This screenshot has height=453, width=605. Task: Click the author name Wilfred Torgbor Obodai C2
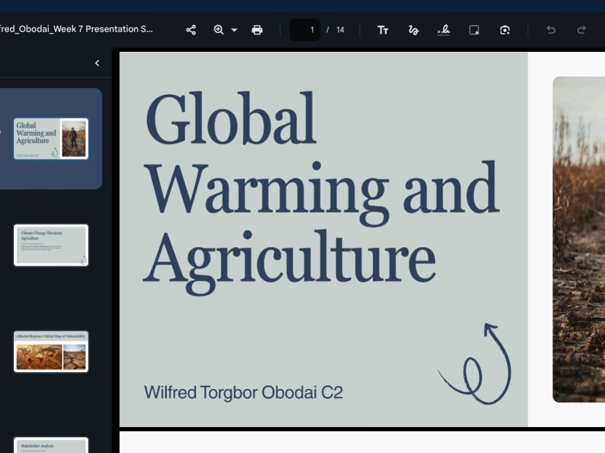coord(243,393)
